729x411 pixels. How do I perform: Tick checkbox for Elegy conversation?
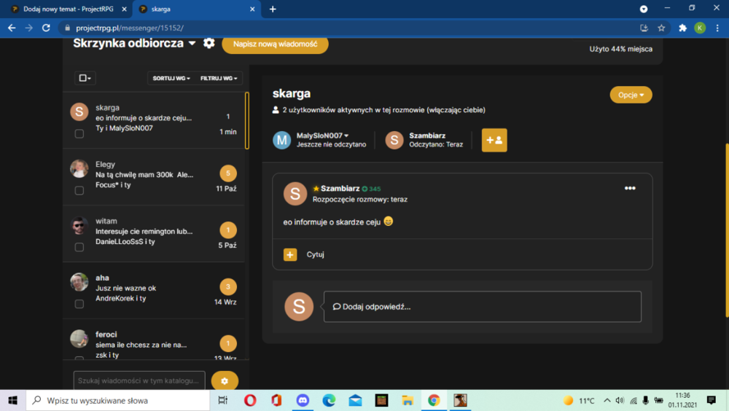click(79, 191)
